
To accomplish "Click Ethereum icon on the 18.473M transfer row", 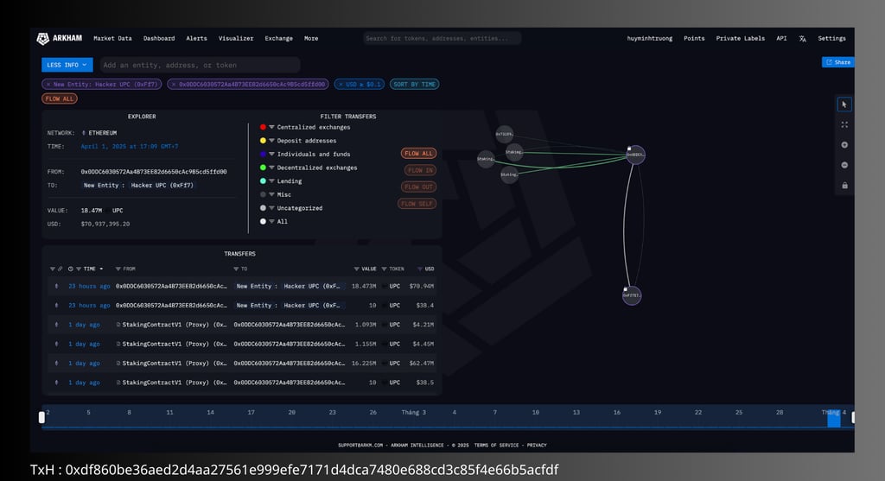I will tap(56, 287).
